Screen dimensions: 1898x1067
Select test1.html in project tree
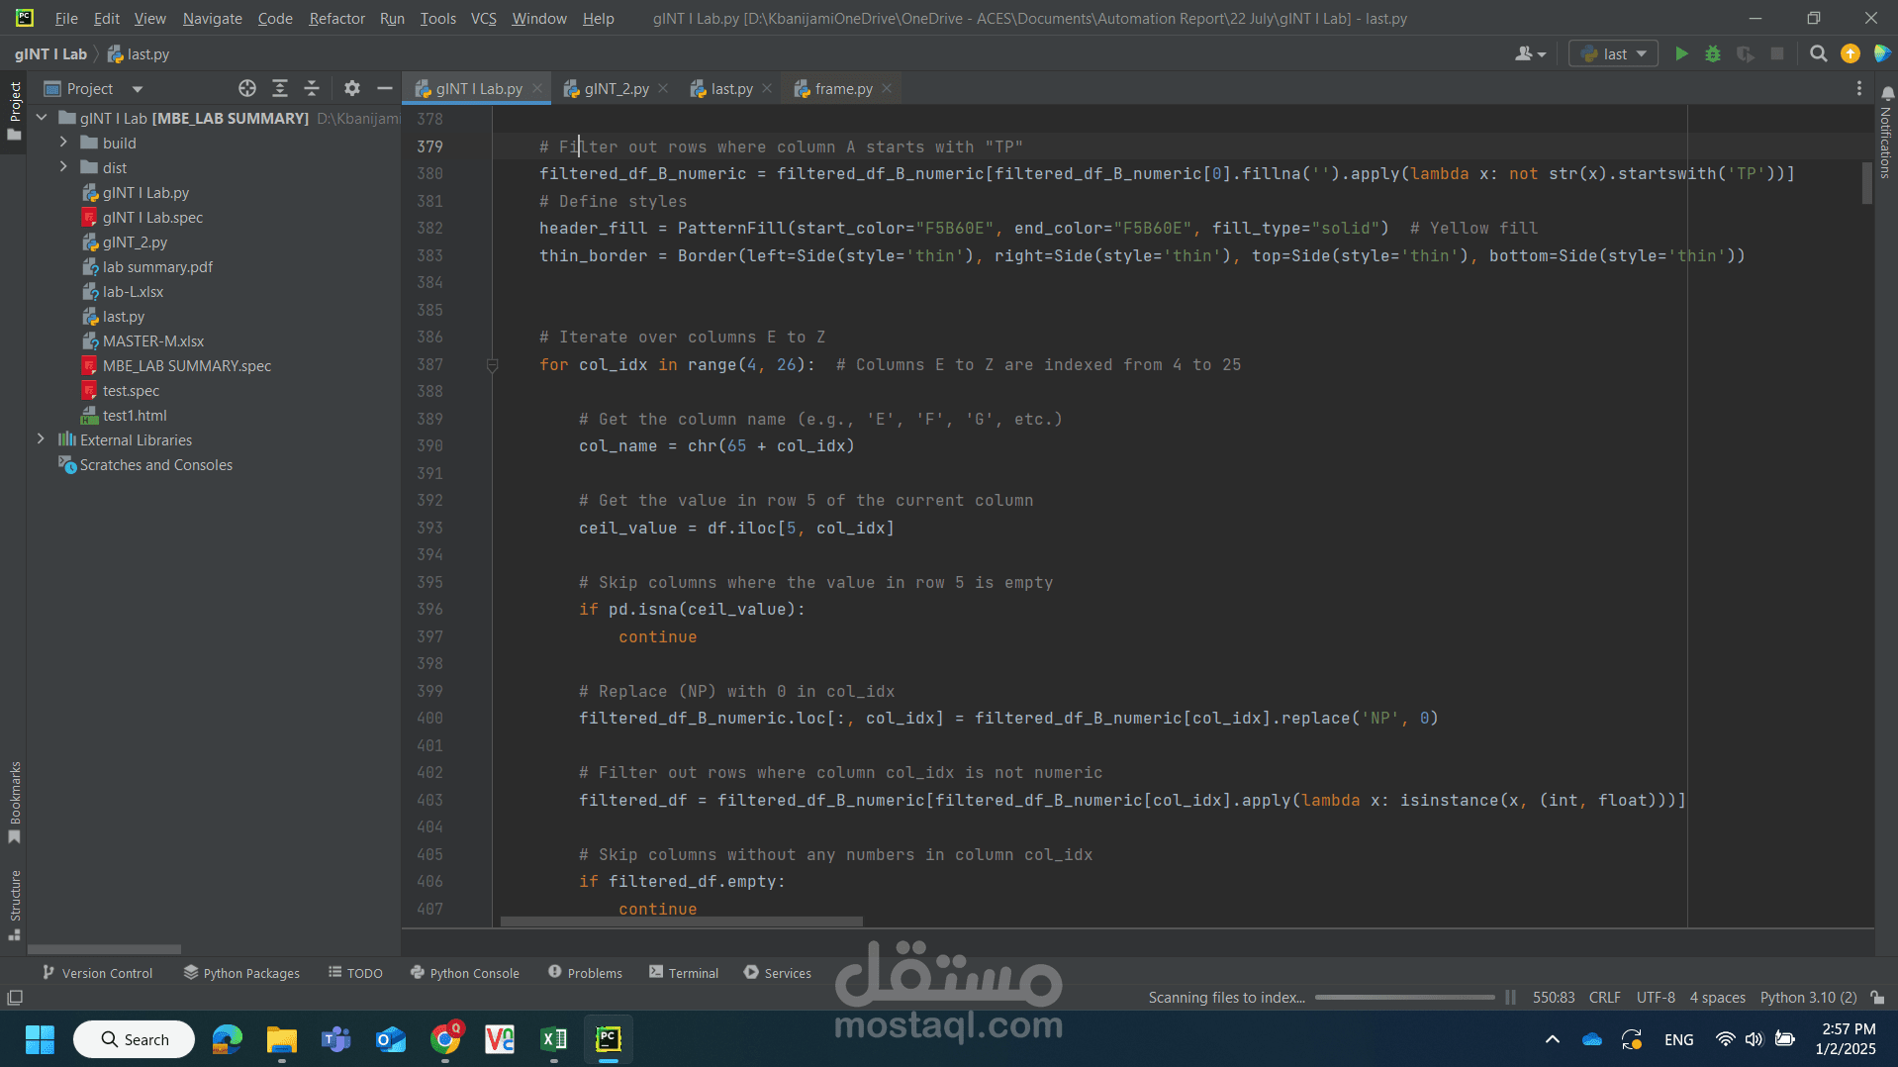[x=135, y=415]
